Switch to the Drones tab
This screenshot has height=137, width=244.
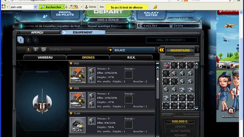point(88,57)
